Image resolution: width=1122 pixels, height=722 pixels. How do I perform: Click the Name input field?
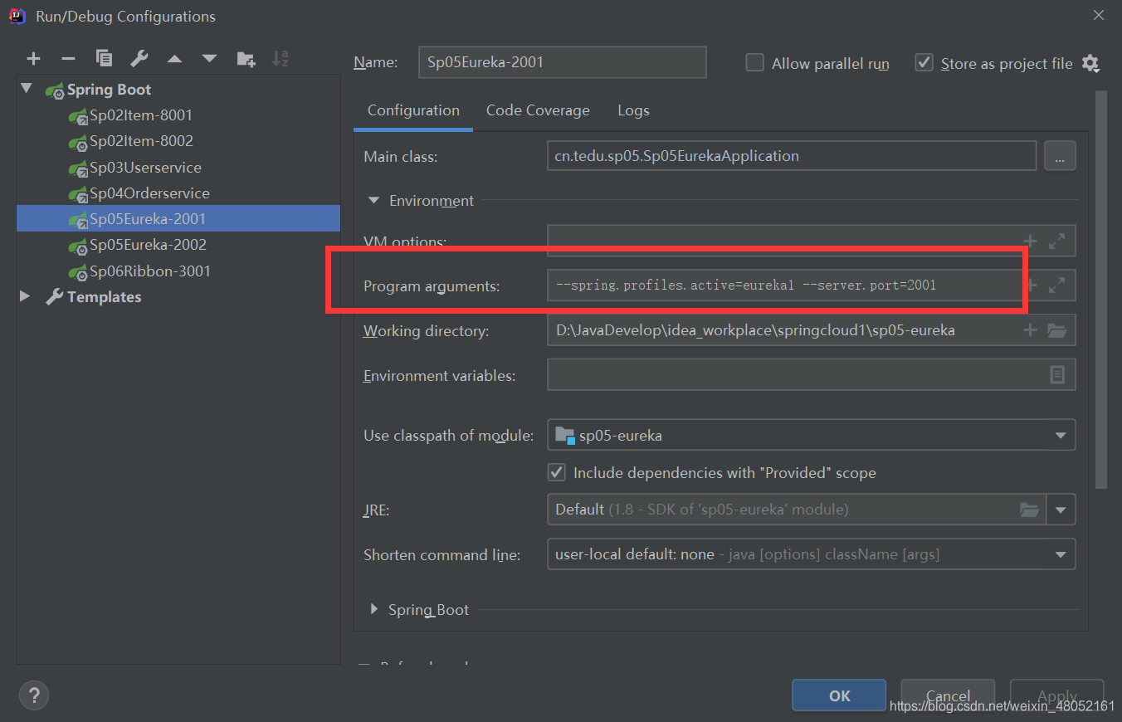562,62
